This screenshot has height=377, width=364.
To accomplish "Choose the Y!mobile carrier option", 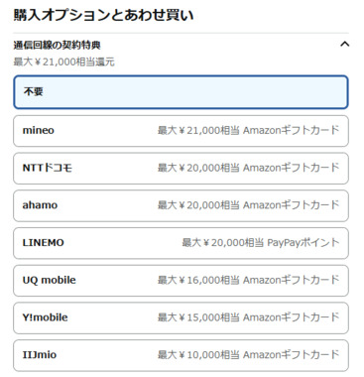I will (181, 317).
